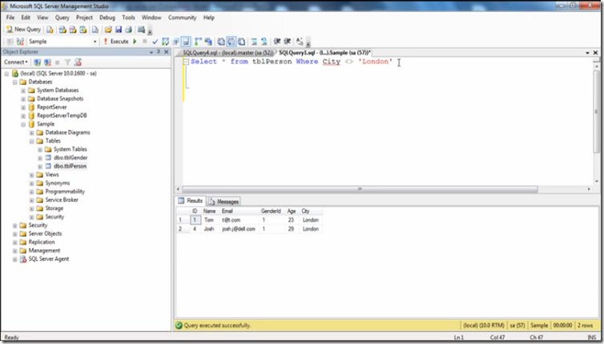The height and width of the screenshot is (344, 604).
Task: Select dbo.tblPerson table
Action: (70, 166)
